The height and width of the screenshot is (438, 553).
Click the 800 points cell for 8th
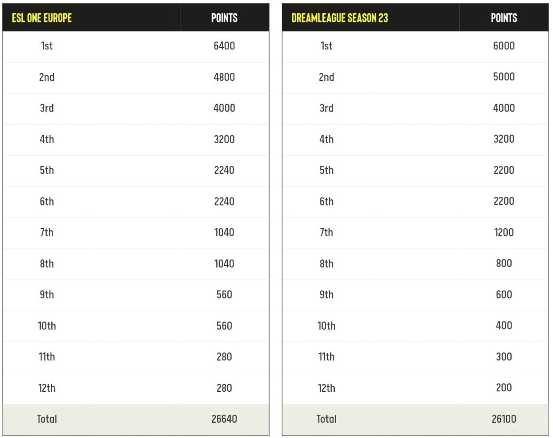pos(504,263)
